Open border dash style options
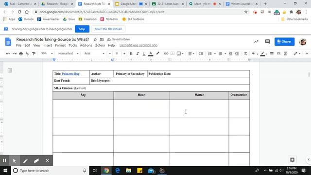 (278, 53)
